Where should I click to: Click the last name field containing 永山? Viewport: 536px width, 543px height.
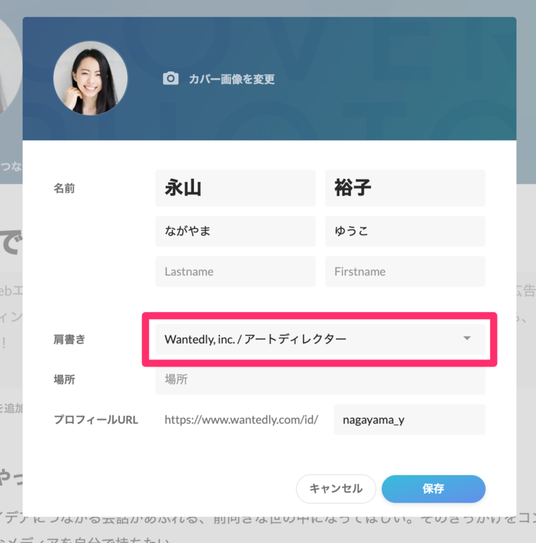[236, 188]
